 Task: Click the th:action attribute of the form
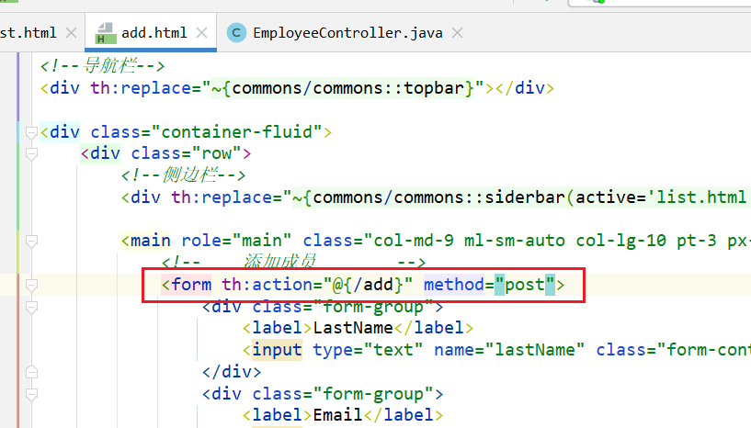pos(258,285)
